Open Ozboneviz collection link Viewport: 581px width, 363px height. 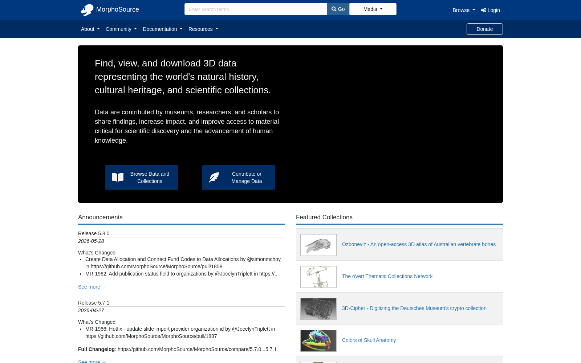(x=419, y=244)
